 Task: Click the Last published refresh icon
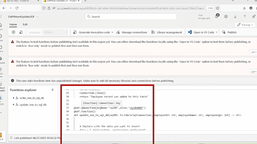(11, 138)
